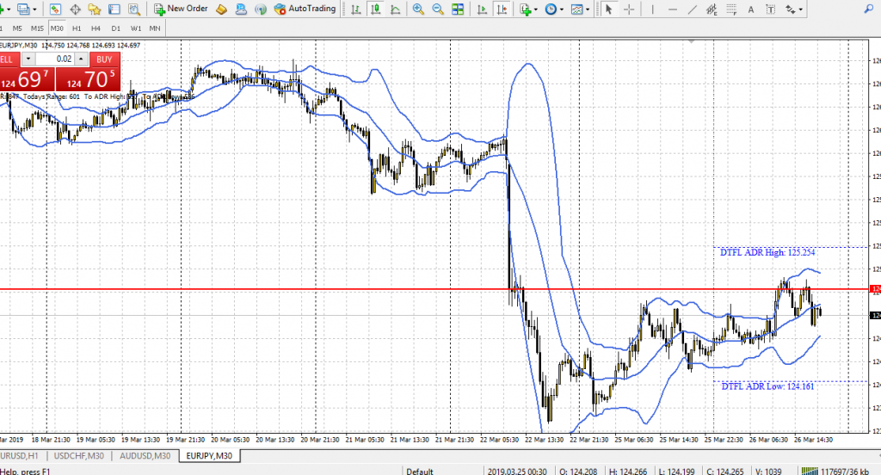Image resolution: width=881 pixels, height=475 pixels.
Task: Switch to the M15 timeframe
Action: coord(37,28)
